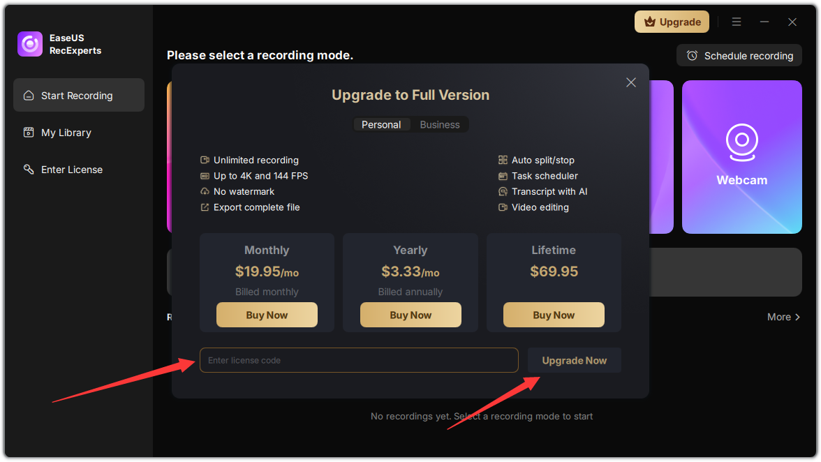This screenshot has width=821, height=462.
Task: Focus the Enter license code field
Action: pos(359,361)
